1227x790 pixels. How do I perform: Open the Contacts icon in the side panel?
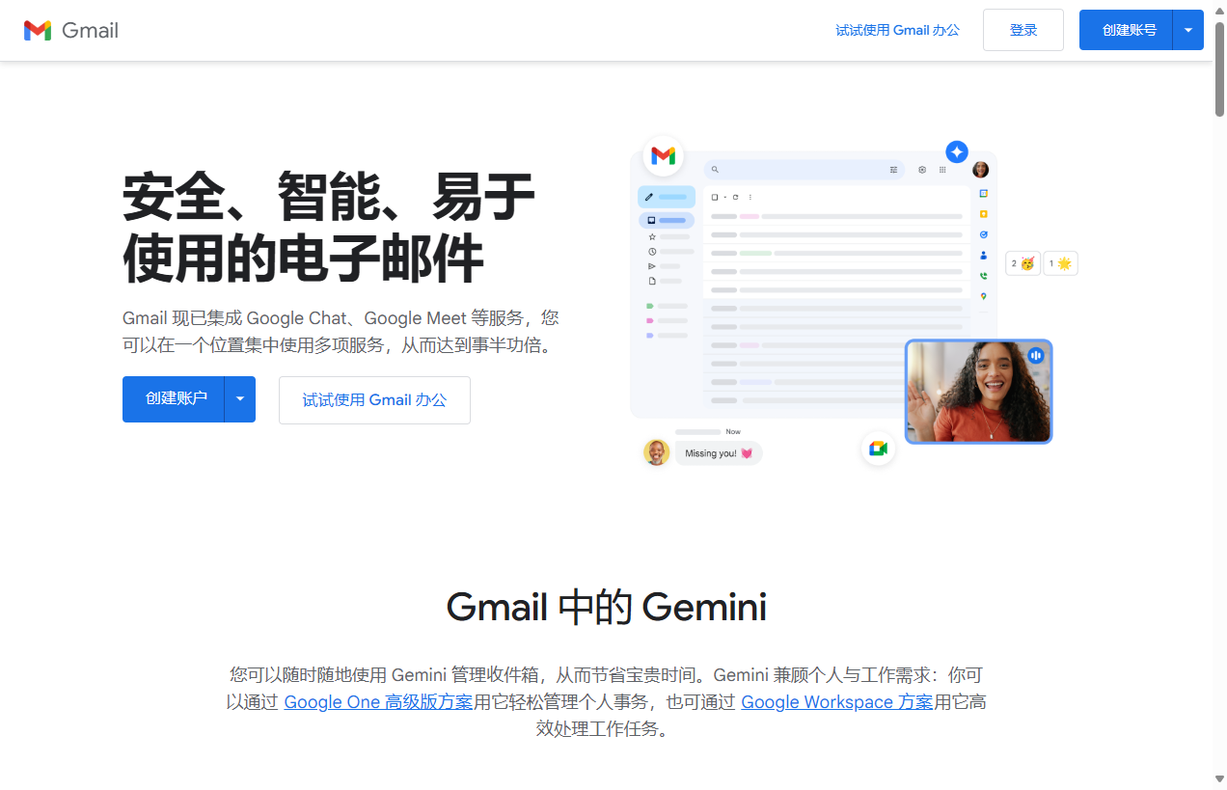[983, 255]
